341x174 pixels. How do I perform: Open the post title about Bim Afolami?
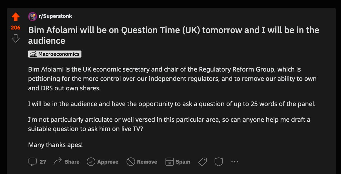(x=174, y=35)
